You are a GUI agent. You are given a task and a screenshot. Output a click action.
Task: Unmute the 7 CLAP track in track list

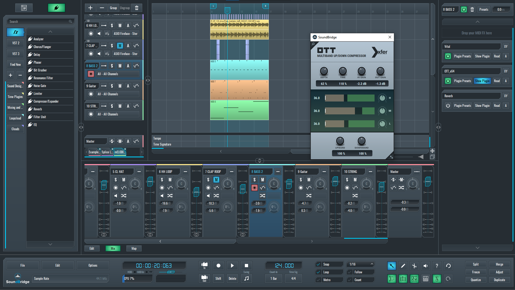click(120, 46)
